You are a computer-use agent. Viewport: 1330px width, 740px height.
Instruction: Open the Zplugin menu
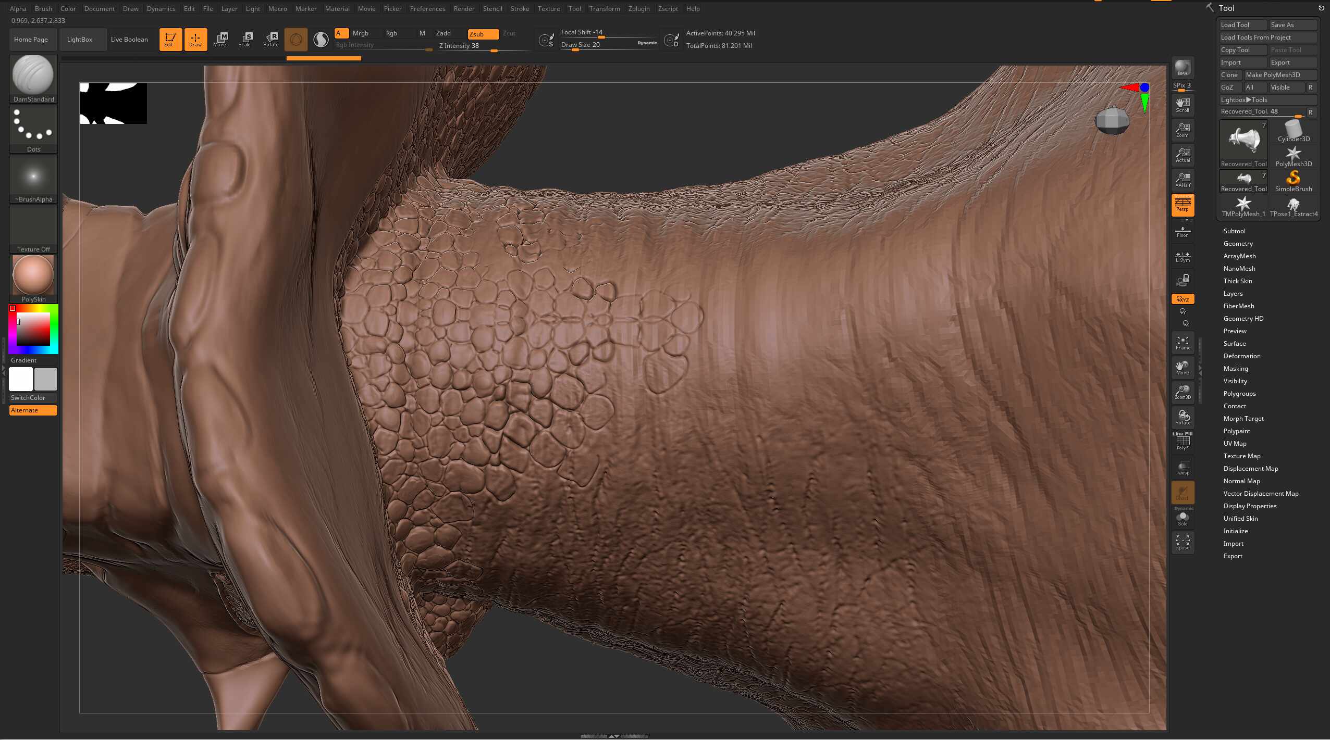click(638, 9)
